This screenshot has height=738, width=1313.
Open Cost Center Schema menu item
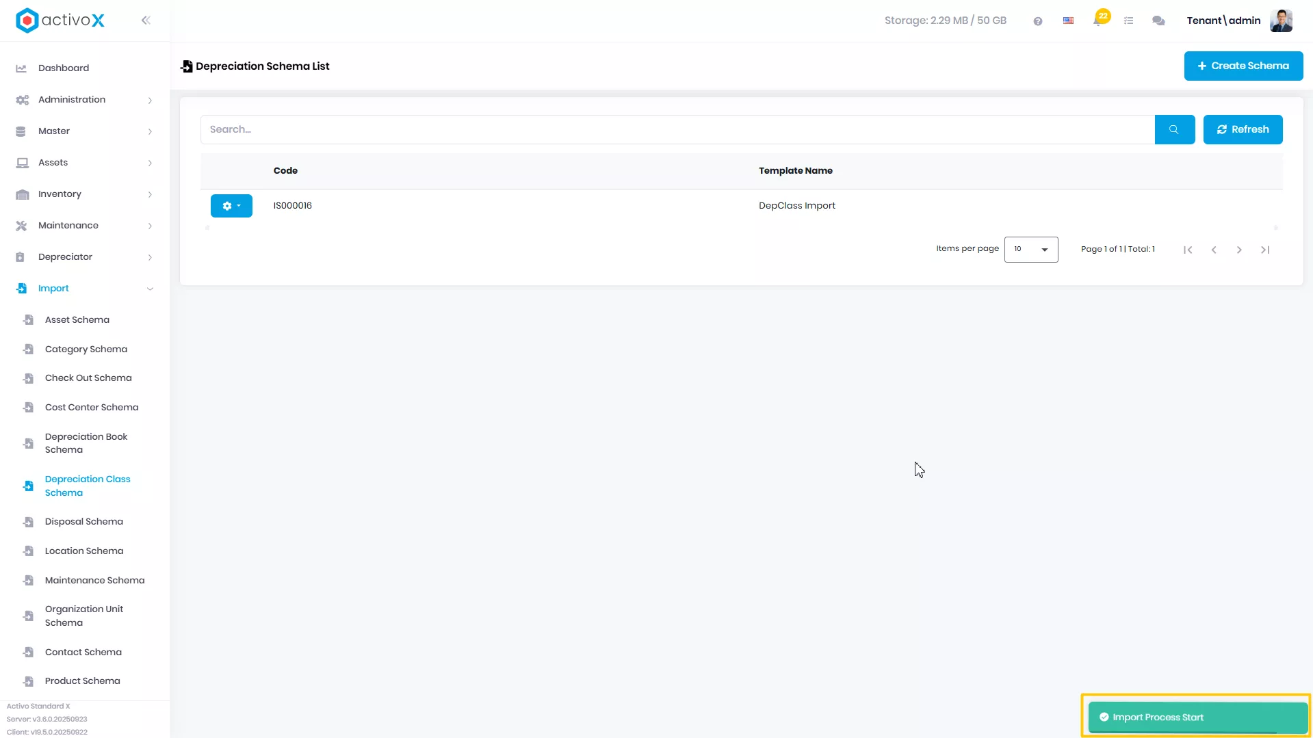pos(92,408)
